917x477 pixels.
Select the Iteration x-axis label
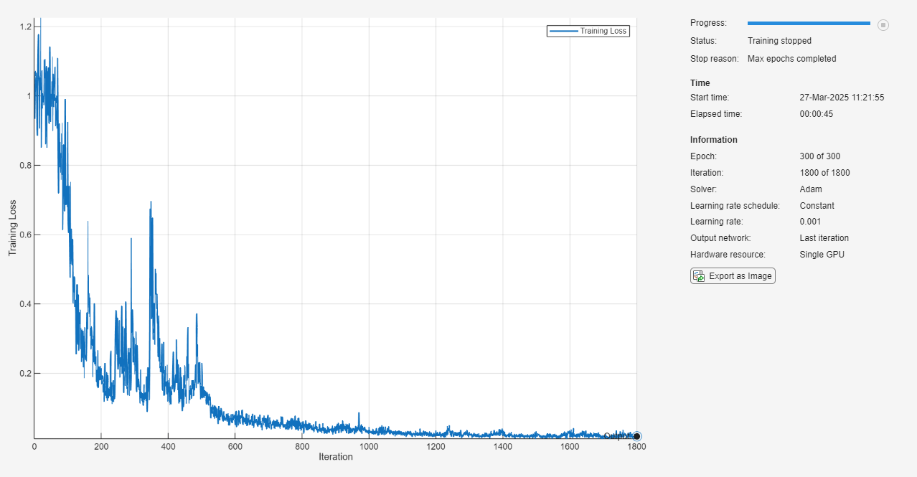(335, 457)
